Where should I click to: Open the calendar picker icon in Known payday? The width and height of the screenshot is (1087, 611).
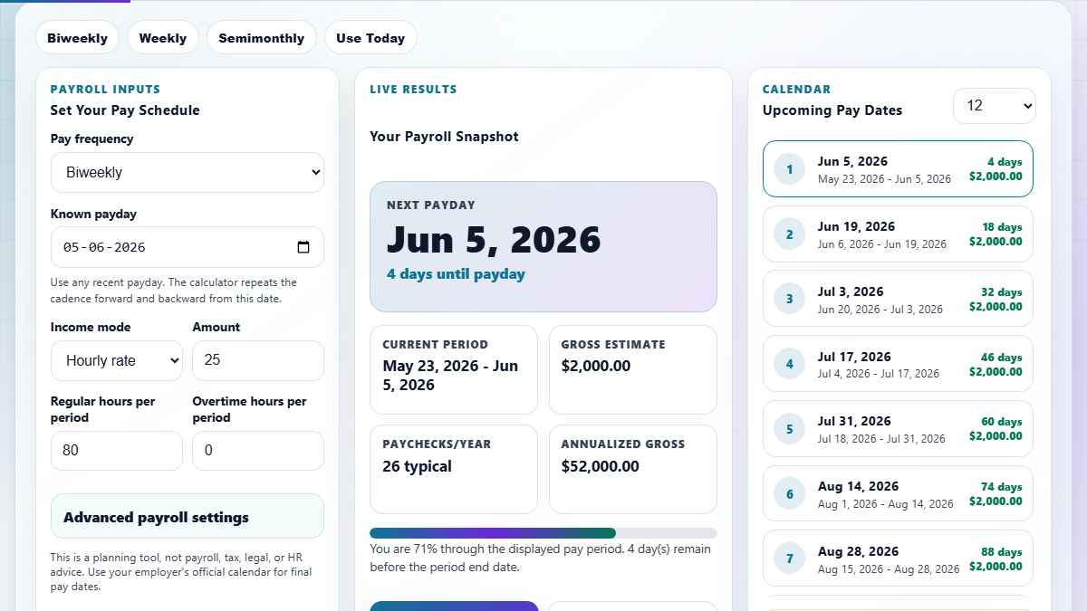click(303, 247)
